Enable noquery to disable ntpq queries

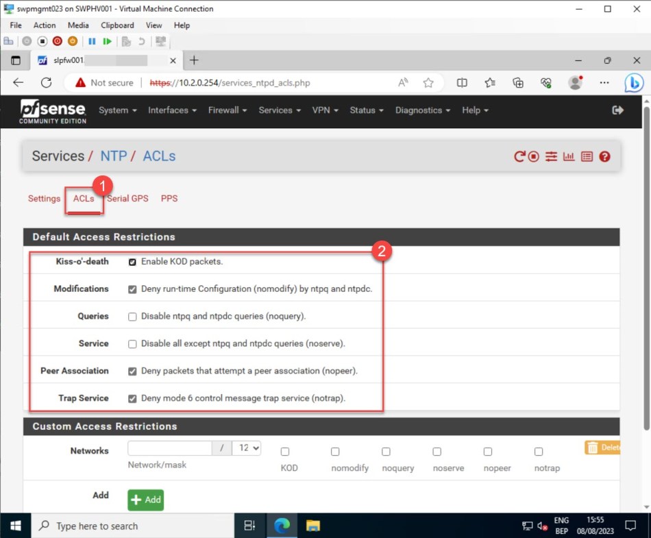coord(132,316)
